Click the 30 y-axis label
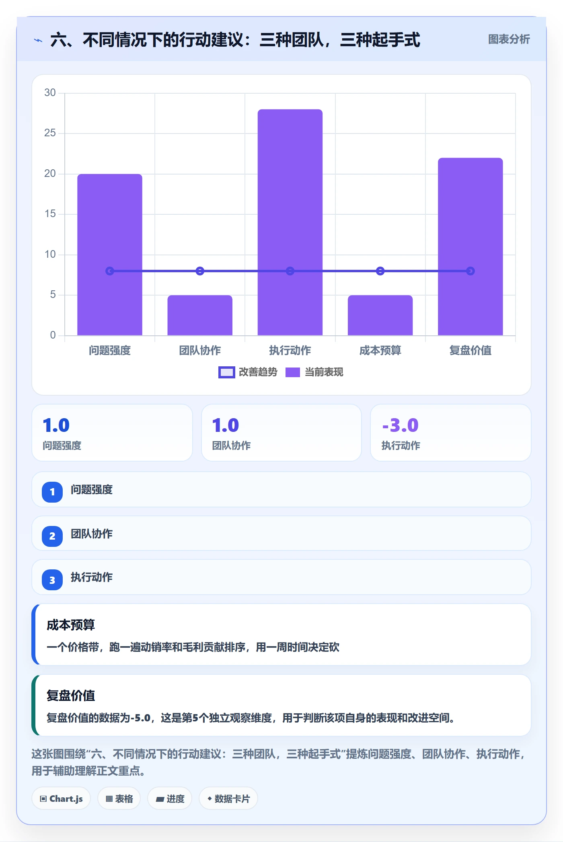This screenshot has height=842, width=563. 50,93
